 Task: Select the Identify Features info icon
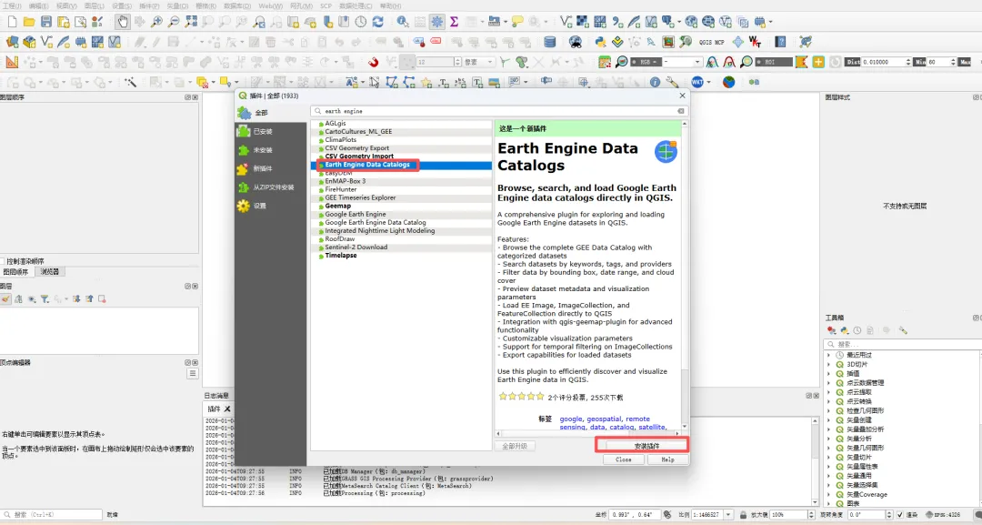(x=402, y=22)
